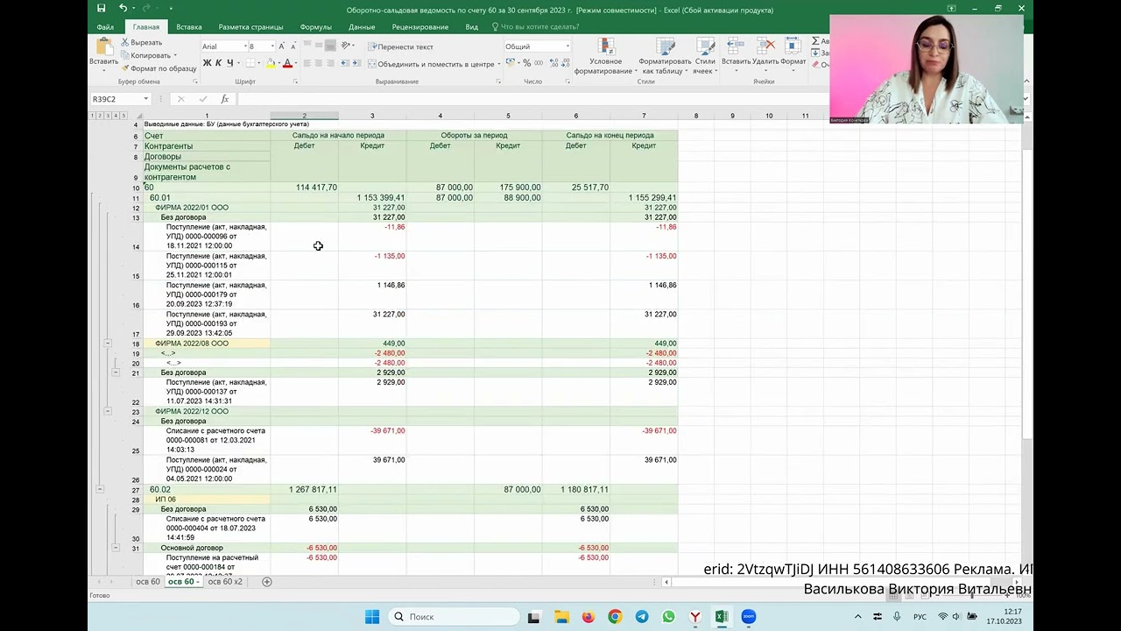Expand the Объединить и поместить в центре dropdown arrow
Image resolution: width=1121 pixels, height=631 pixels.
498,64
